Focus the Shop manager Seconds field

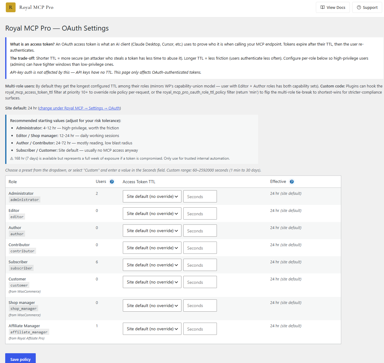(200, 306)
